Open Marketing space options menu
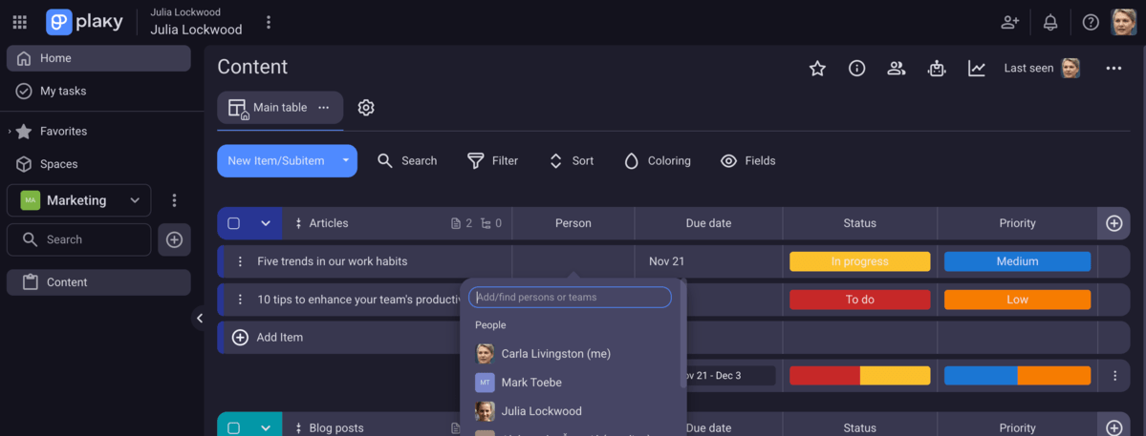Viewport: 1146px width, 436px height. point(174,200)
